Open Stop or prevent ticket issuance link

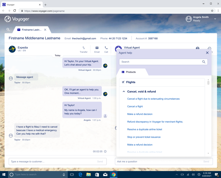[144, 137]
